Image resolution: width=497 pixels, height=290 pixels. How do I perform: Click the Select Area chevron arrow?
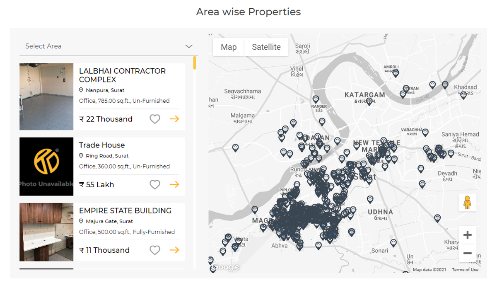click(189, 46)
